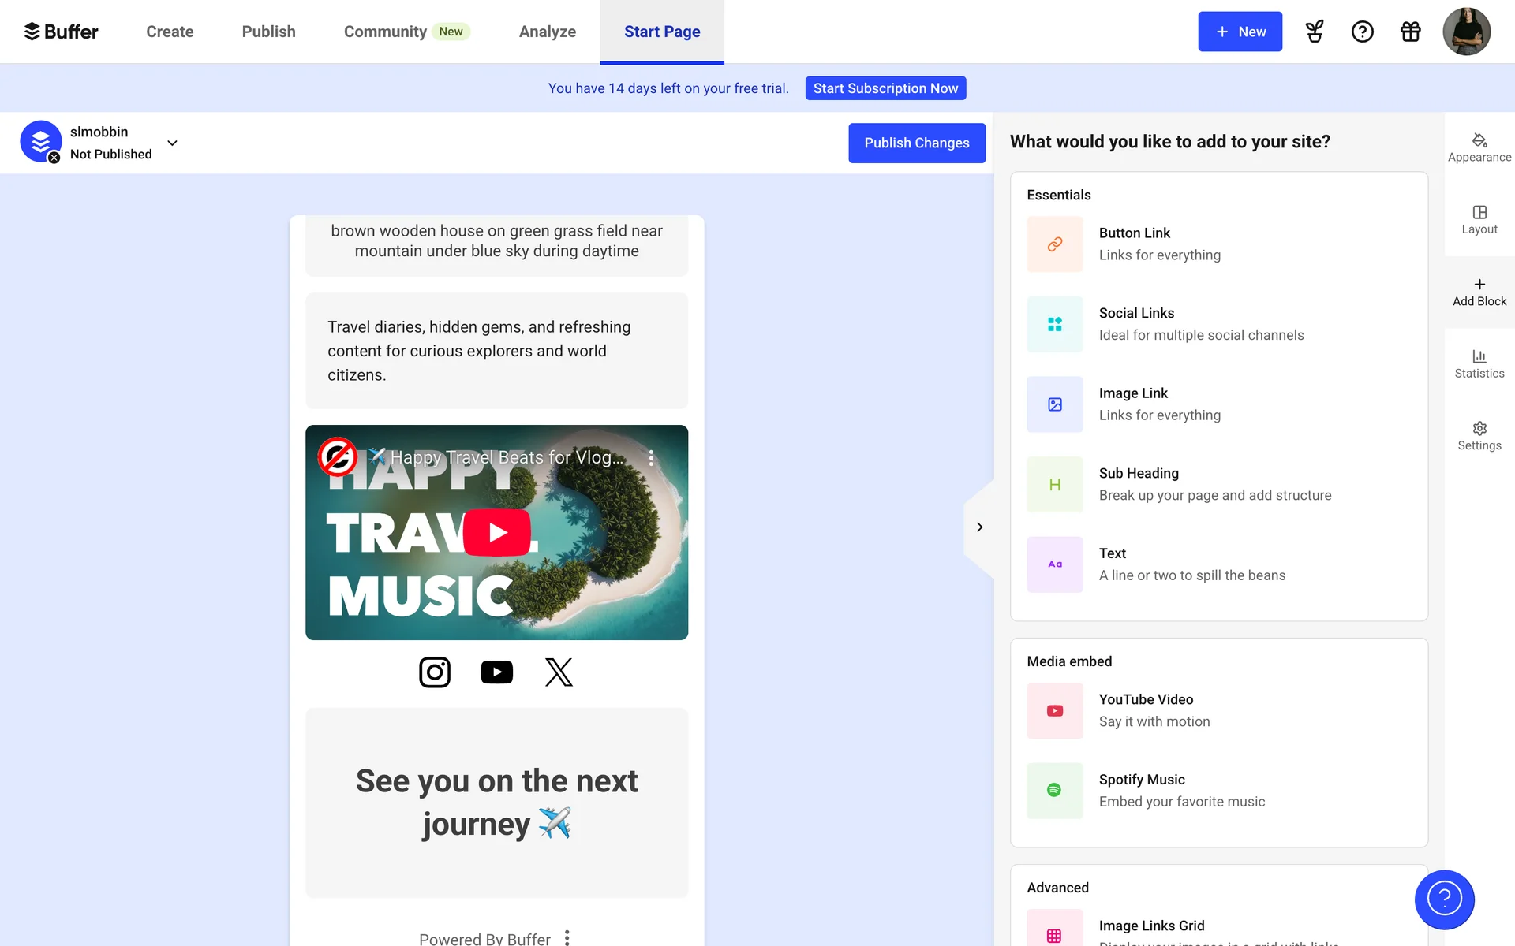
Task: Open the Powered By Buffer options menu
Action: (x=567, y=937)
